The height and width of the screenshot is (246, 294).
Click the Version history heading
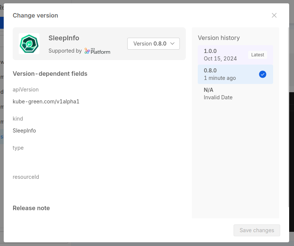pyautogui.click(x=219, y=38)
